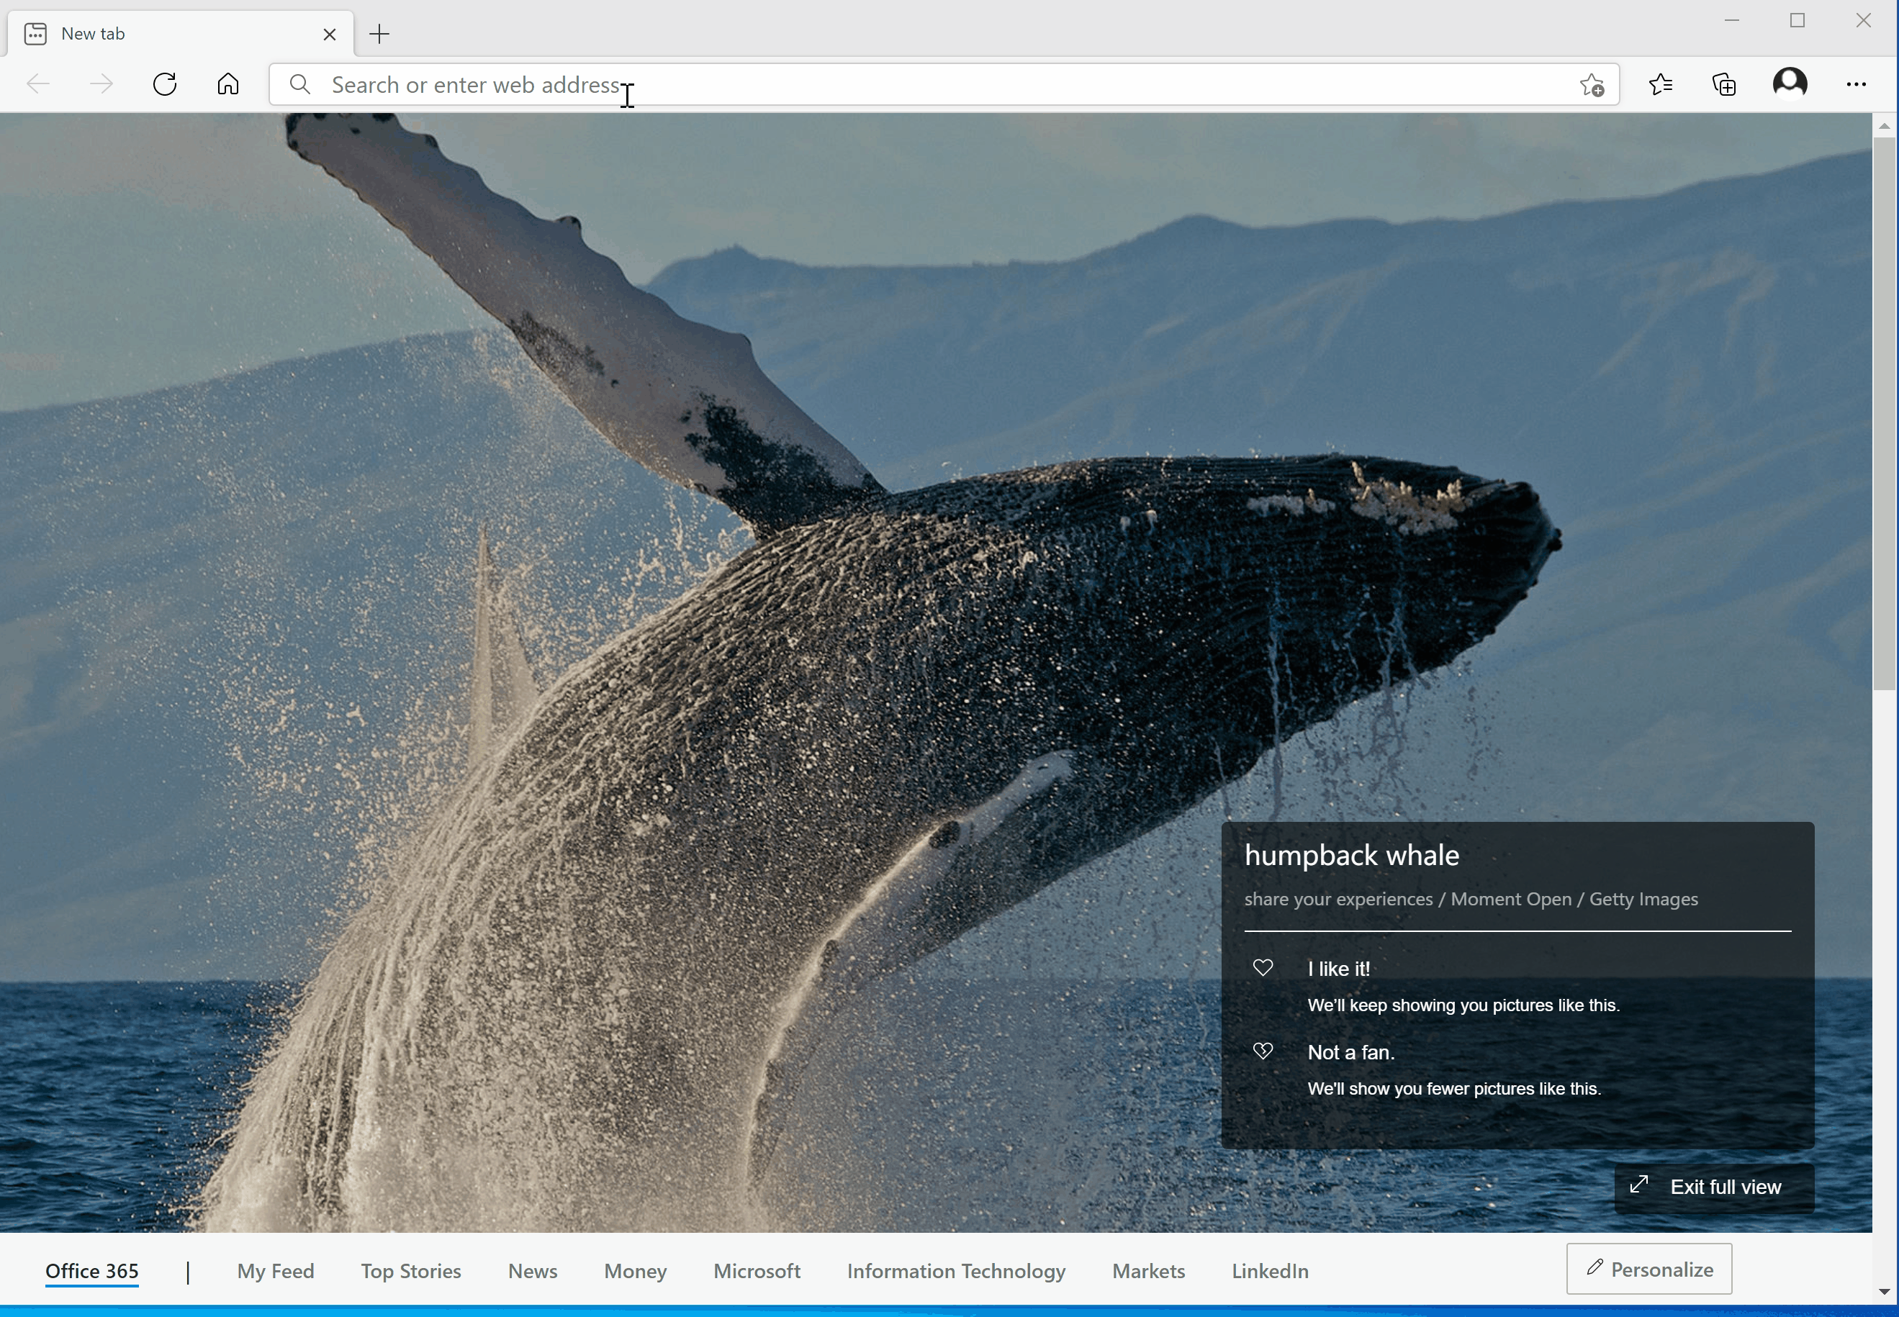Go to the browser home page

click(x=227, y=83)
